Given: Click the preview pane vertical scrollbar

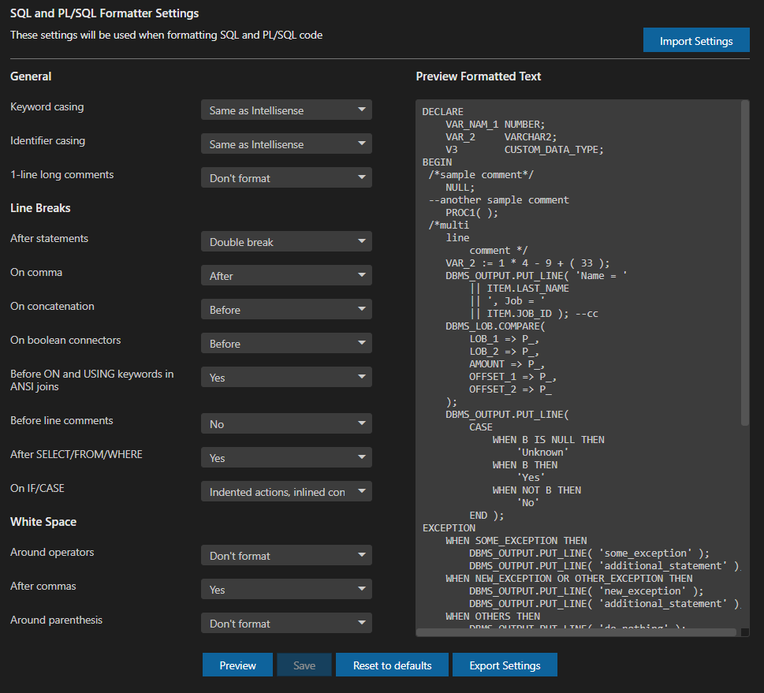Looking at the screenshot, I should click(x=744, y=263).
